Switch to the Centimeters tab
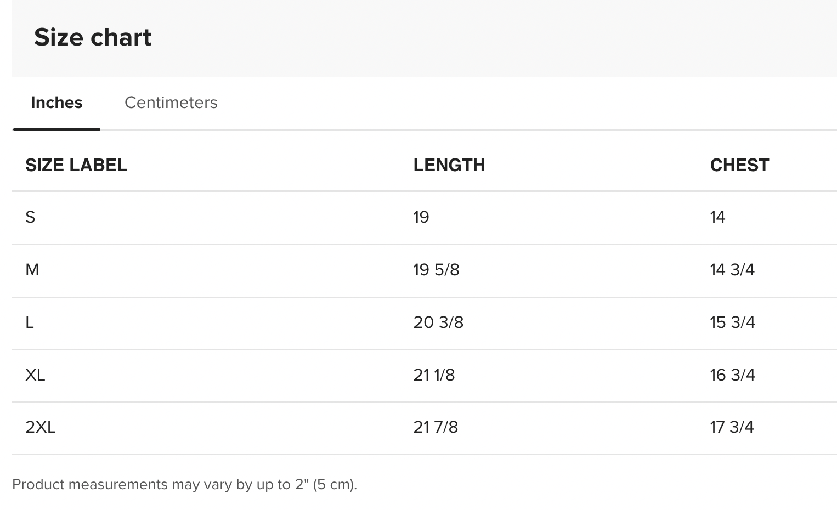Viewport: 837px width, 510px height. pyautogui.click(x=171, y=103)
